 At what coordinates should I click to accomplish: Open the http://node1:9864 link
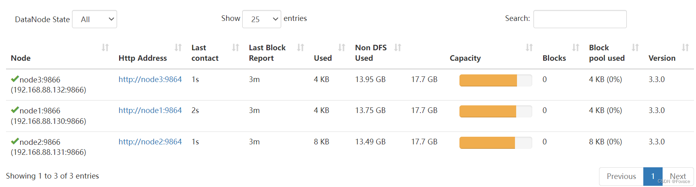[x=150, y=111]
